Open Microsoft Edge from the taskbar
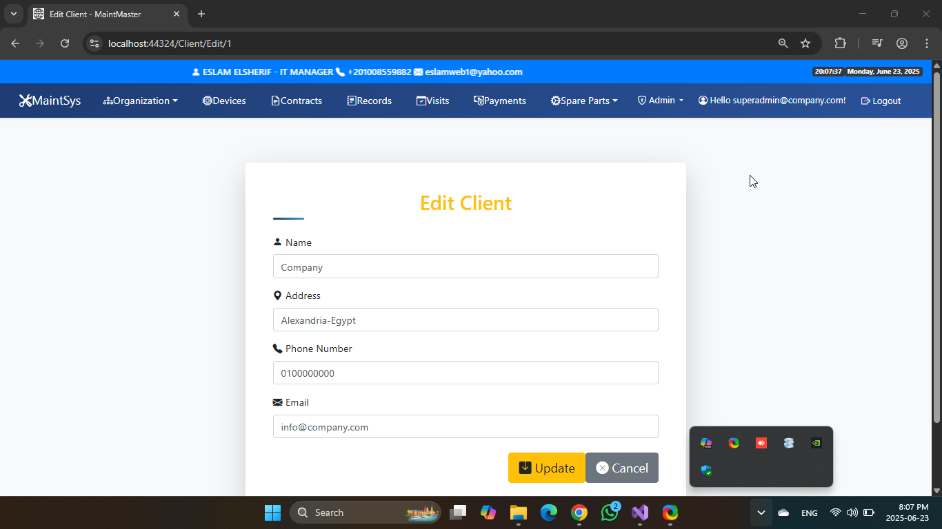The height and width of the screenshot is (529, 942). [x=549, y=512]
